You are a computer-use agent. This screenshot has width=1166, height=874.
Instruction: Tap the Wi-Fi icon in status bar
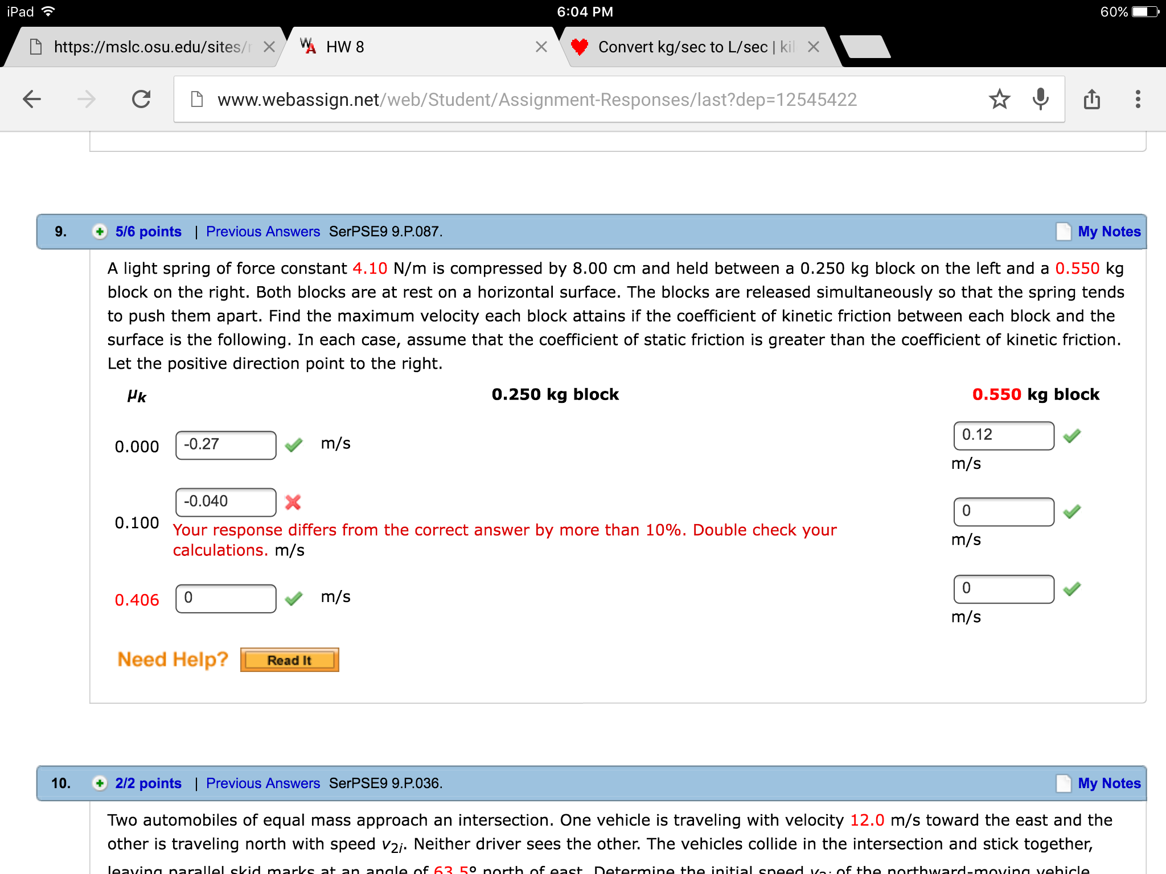tap(48, 11)
